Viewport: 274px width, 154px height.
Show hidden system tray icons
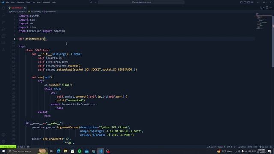[x=236, y=151]
